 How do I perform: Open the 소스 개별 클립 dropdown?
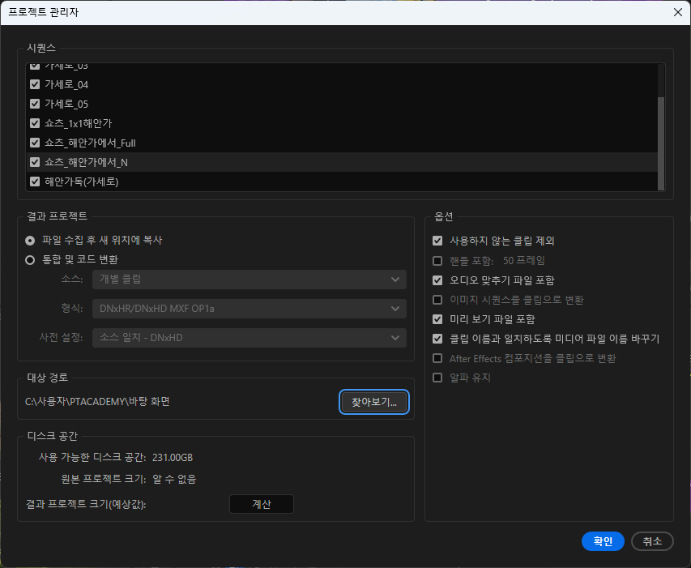pos(250,280)
